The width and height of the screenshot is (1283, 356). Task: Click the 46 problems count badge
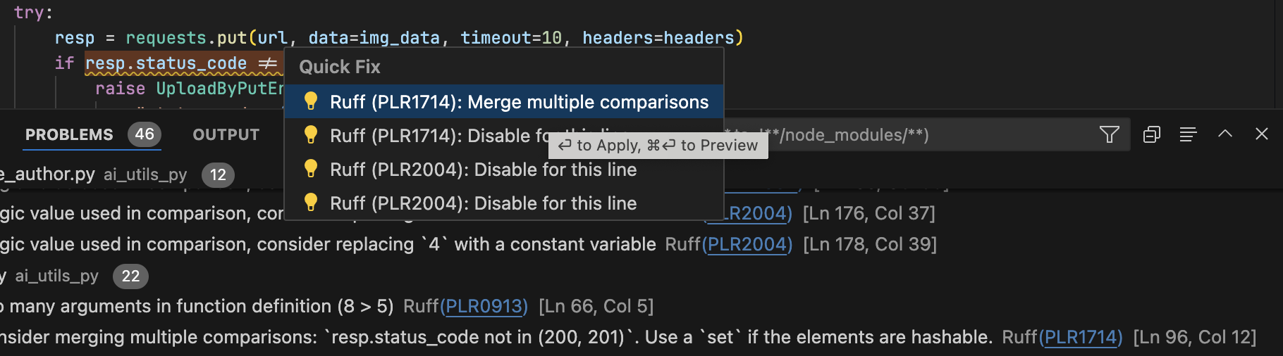point(145,134)
